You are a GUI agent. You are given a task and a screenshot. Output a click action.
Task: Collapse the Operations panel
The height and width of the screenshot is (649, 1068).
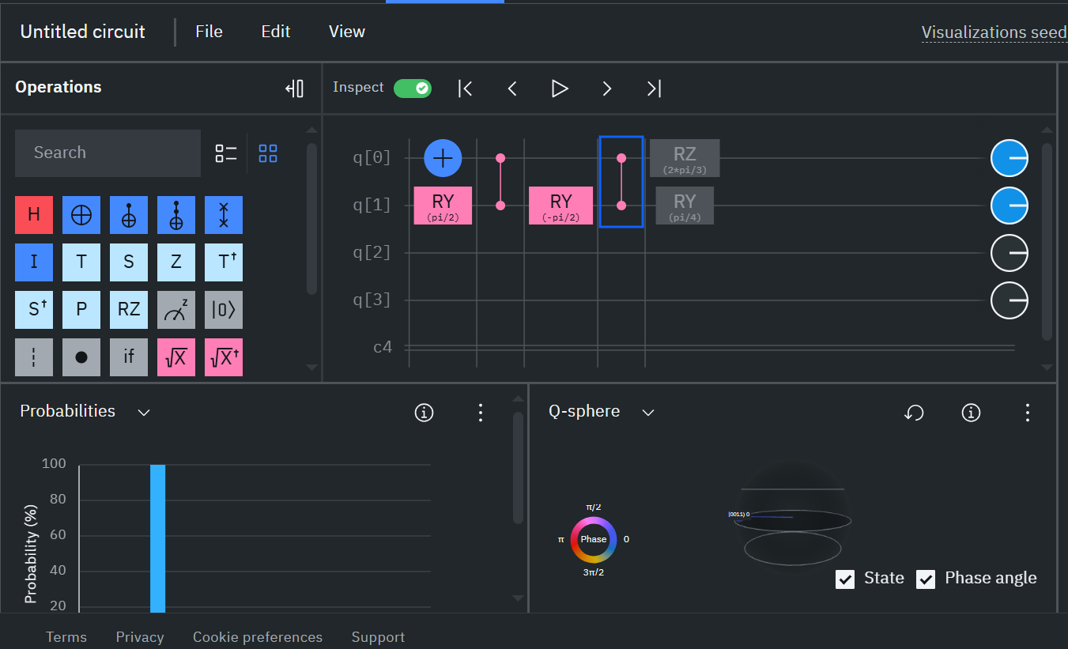(x=294, y=88)
